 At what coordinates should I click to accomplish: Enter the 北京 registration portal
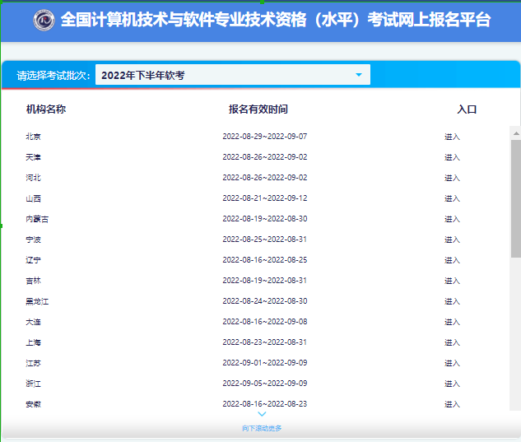point(452,137)
